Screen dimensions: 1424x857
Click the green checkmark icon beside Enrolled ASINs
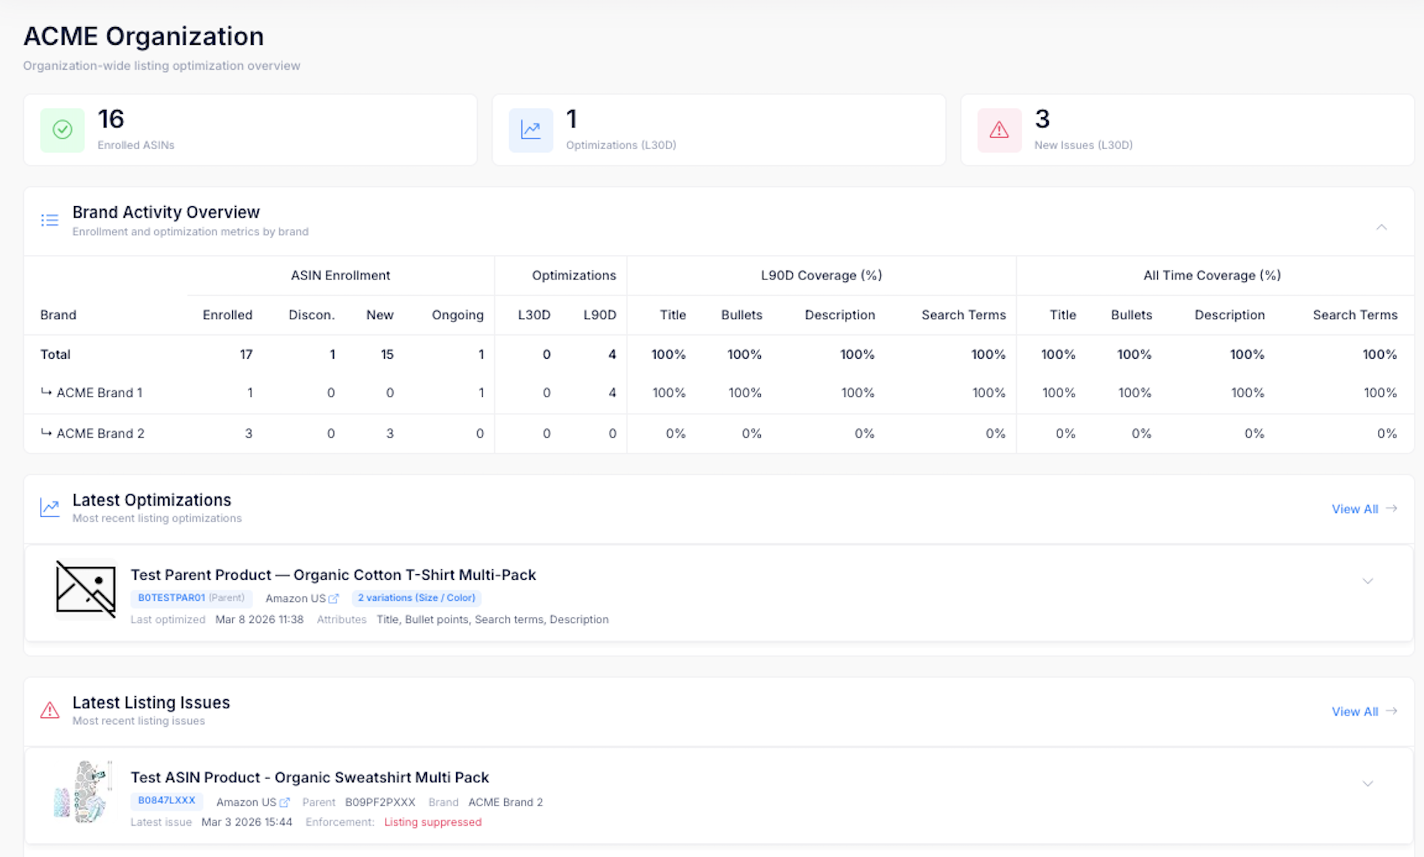[x=62, y=130]
